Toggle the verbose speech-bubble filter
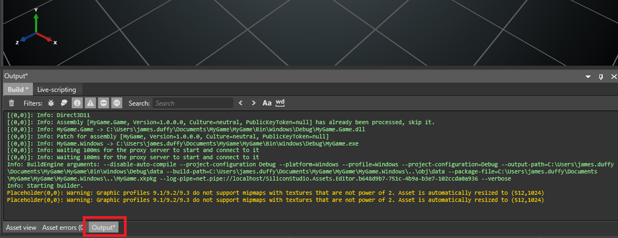 (64, 103)
